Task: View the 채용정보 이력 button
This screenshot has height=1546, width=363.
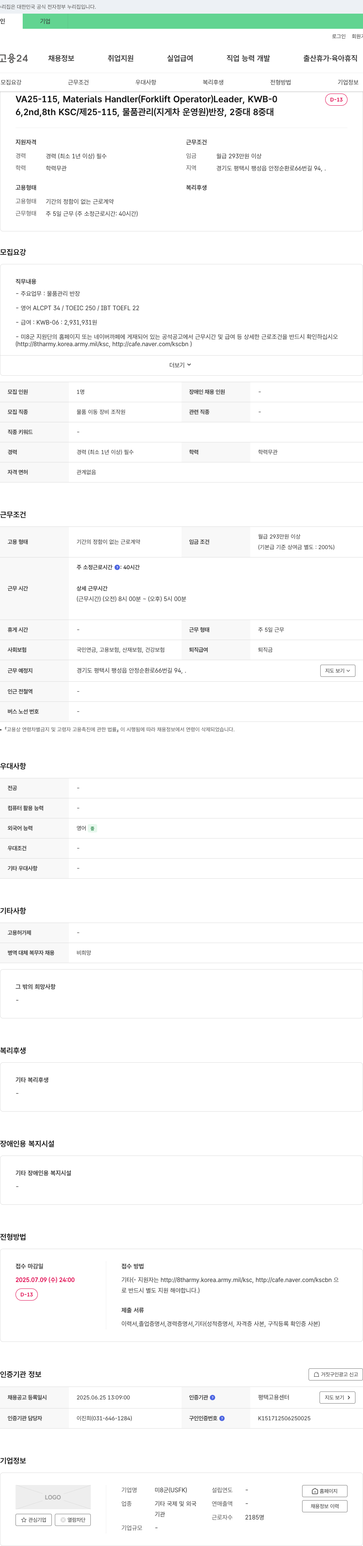Action: coord(325,1506)
